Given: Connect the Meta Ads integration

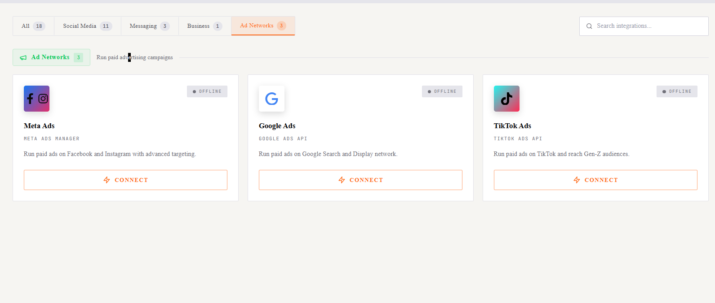Looking at the screenshot, I should click(125, 180).
